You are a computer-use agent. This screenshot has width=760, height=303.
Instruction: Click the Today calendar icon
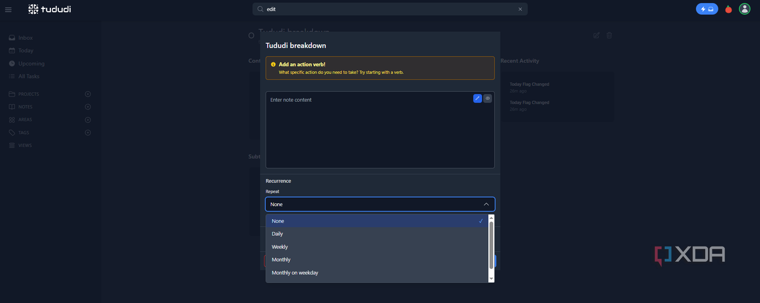(12, 50)
